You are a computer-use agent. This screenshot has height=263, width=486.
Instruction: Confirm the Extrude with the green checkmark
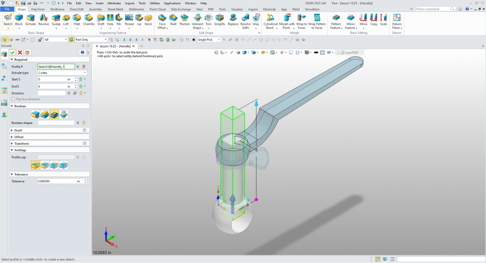[x=13, y=52]
